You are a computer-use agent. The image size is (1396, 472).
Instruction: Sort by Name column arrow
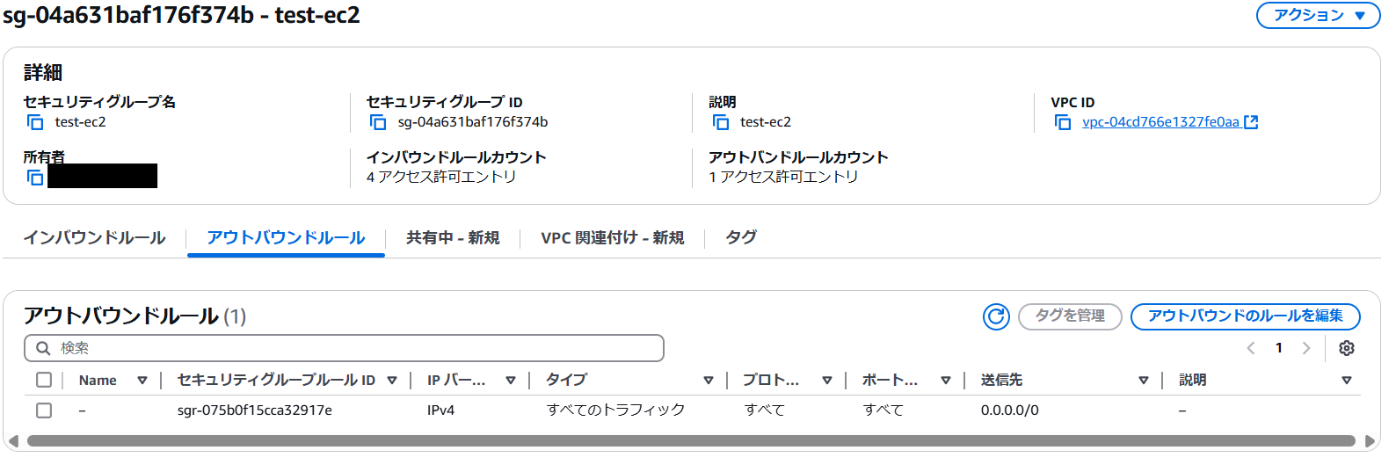coord(142,381)
